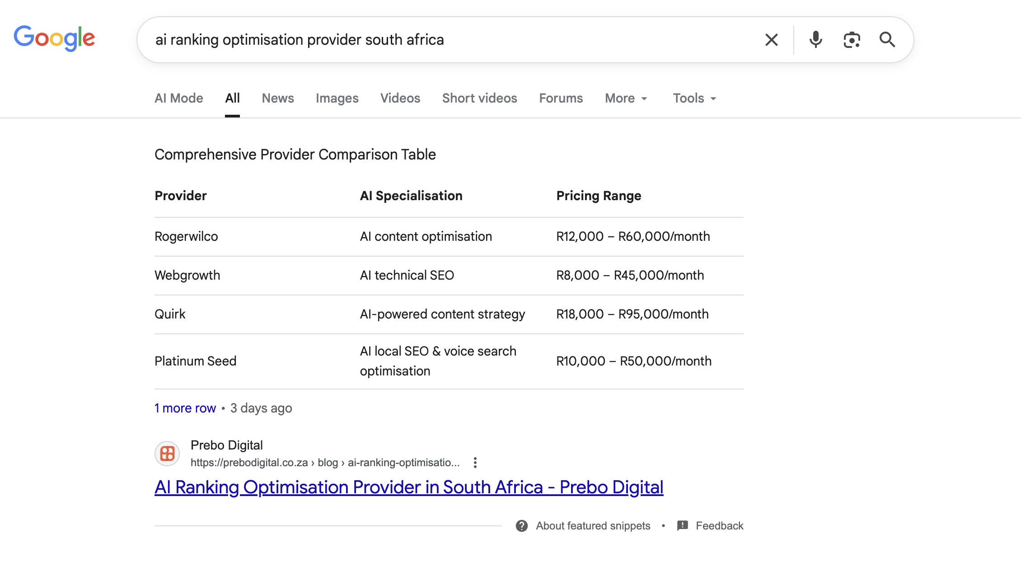The height and width of the screenshot is (562, 1021).
Task: Switch to the News results tab
Action: pos(278,98)
